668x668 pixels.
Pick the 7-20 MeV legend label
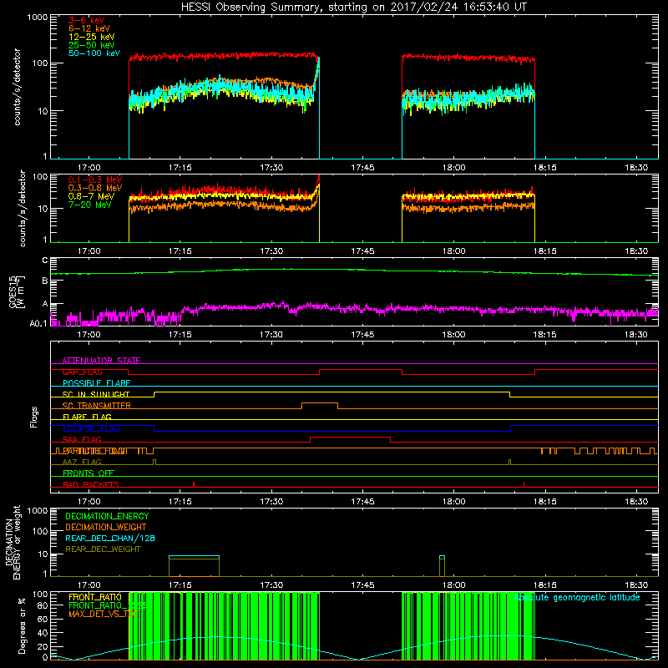click(x=90, y=205)
